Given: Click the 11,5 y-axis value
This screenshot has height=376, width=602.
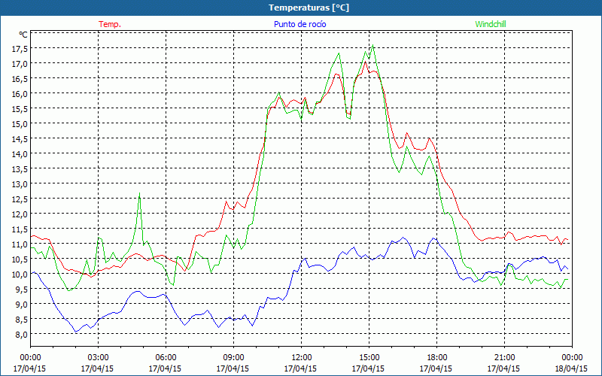Looking at the screenshot, I should [x=20, y=229].
